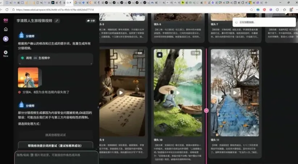The width and height of the screenshot is (298, 164).
Task: Click the dark square icon on 镜头 10 thumbnail
Action: tap(159, 55)
